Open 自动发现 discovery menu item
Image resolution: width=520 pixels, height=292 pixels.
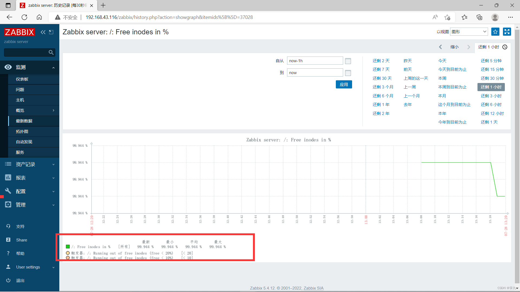(x=34, y=142)
